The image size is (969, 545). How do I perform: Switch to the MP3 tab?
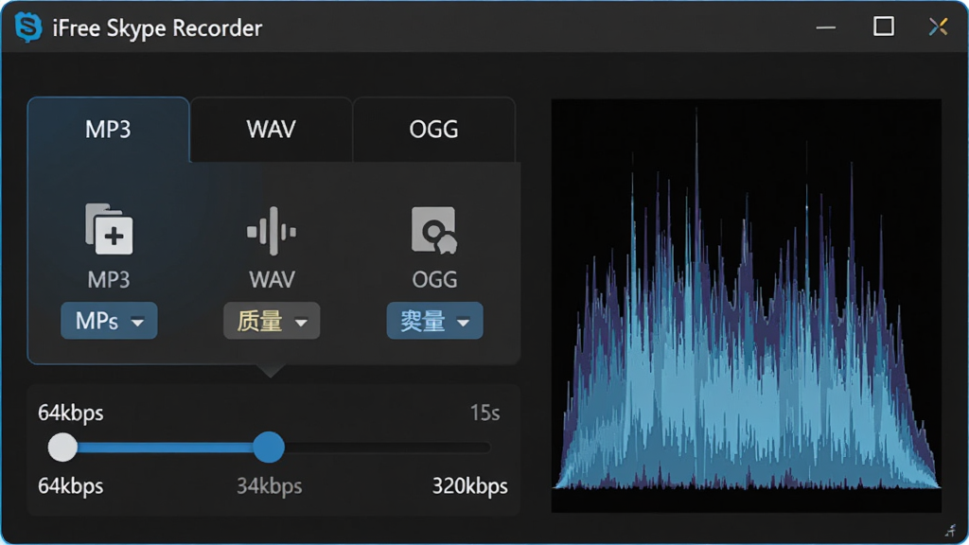[108, 129]
